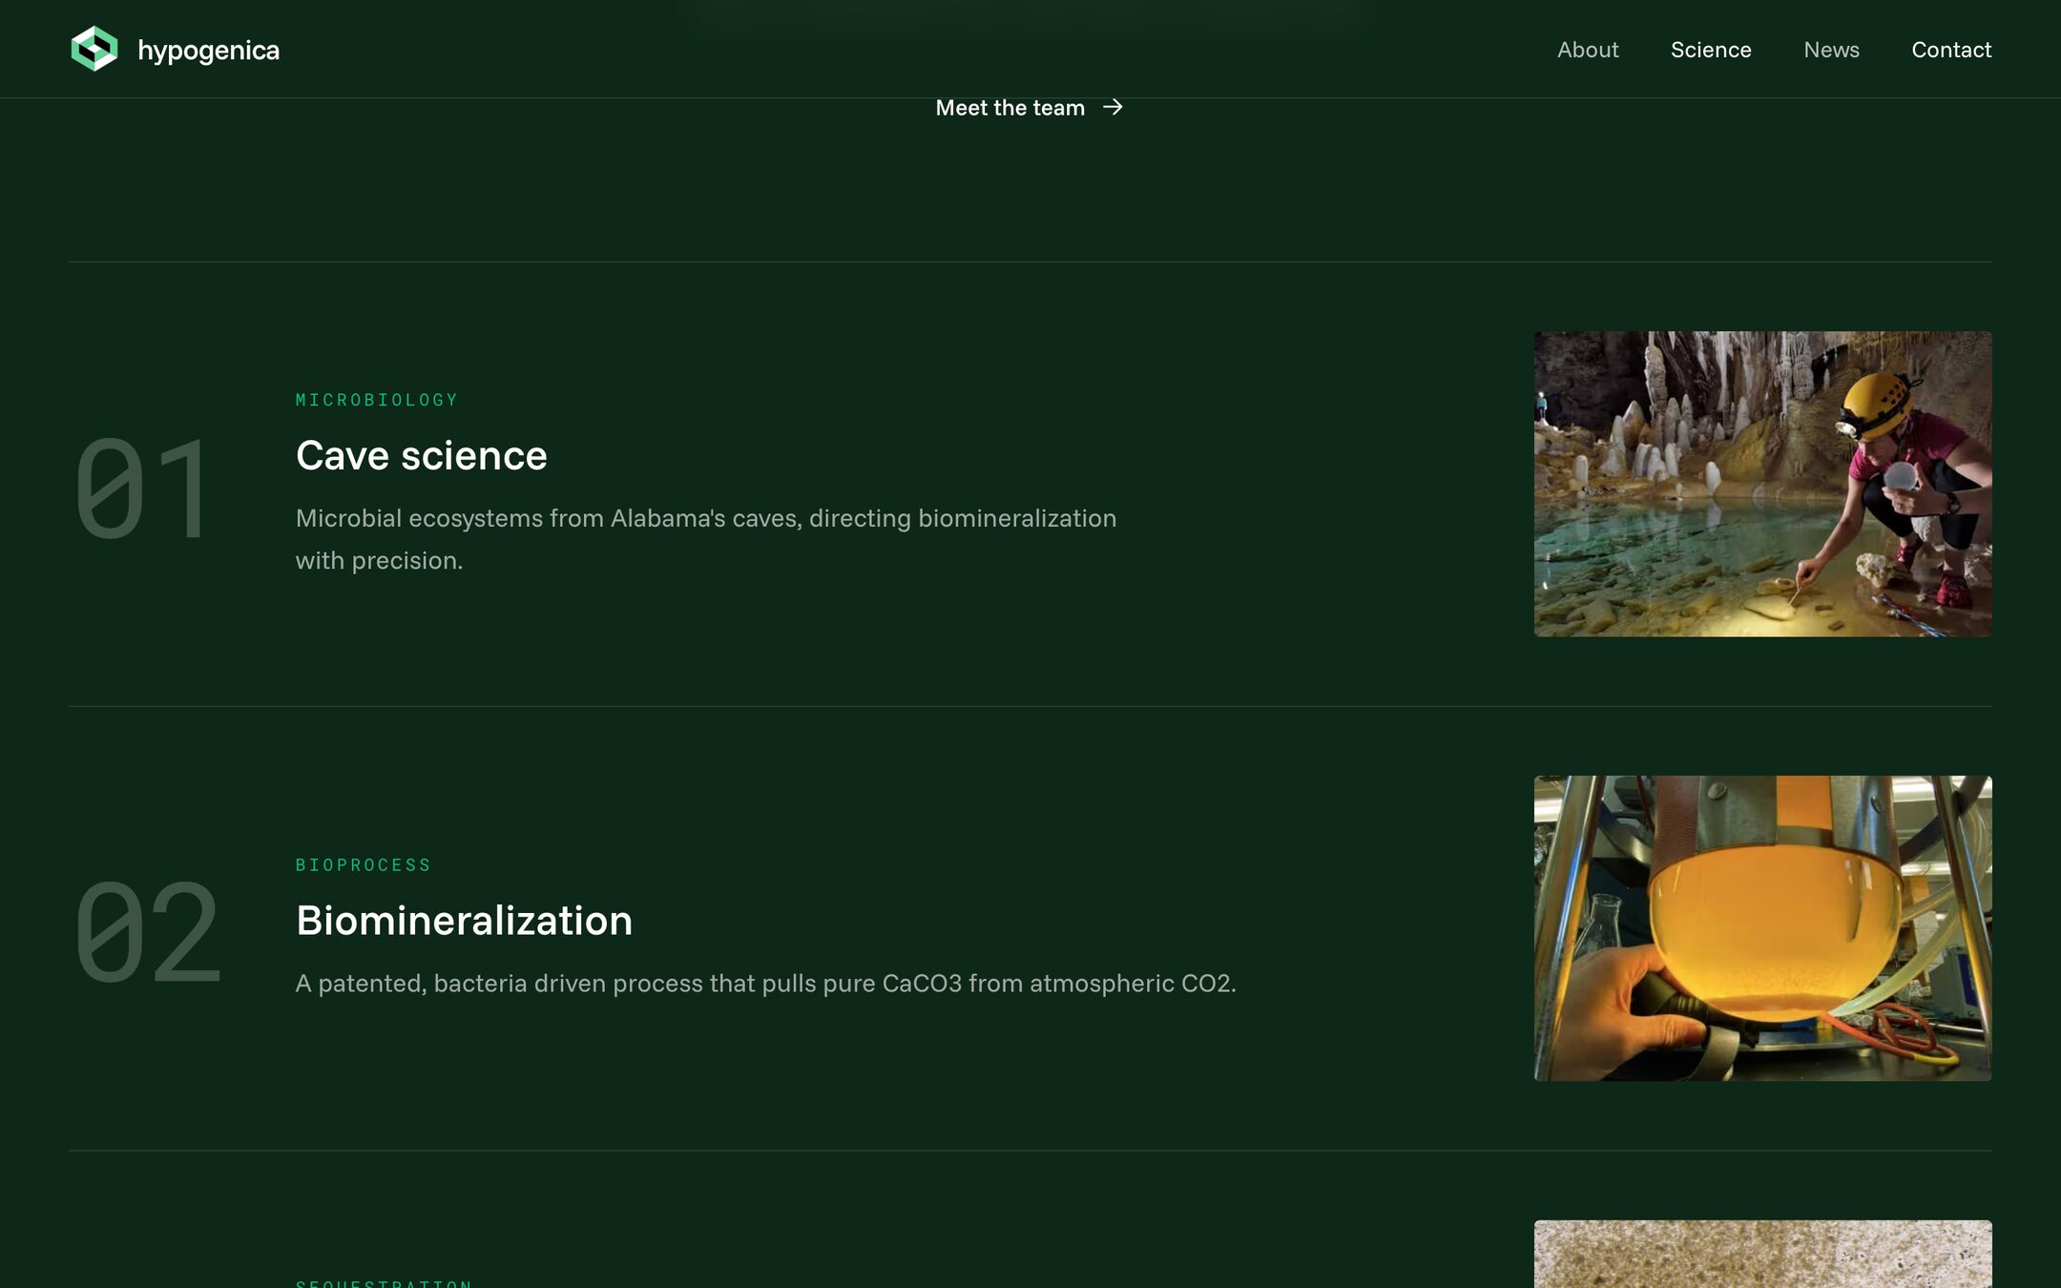
Task: Open the News navigation link
Action: (1831, 50)
